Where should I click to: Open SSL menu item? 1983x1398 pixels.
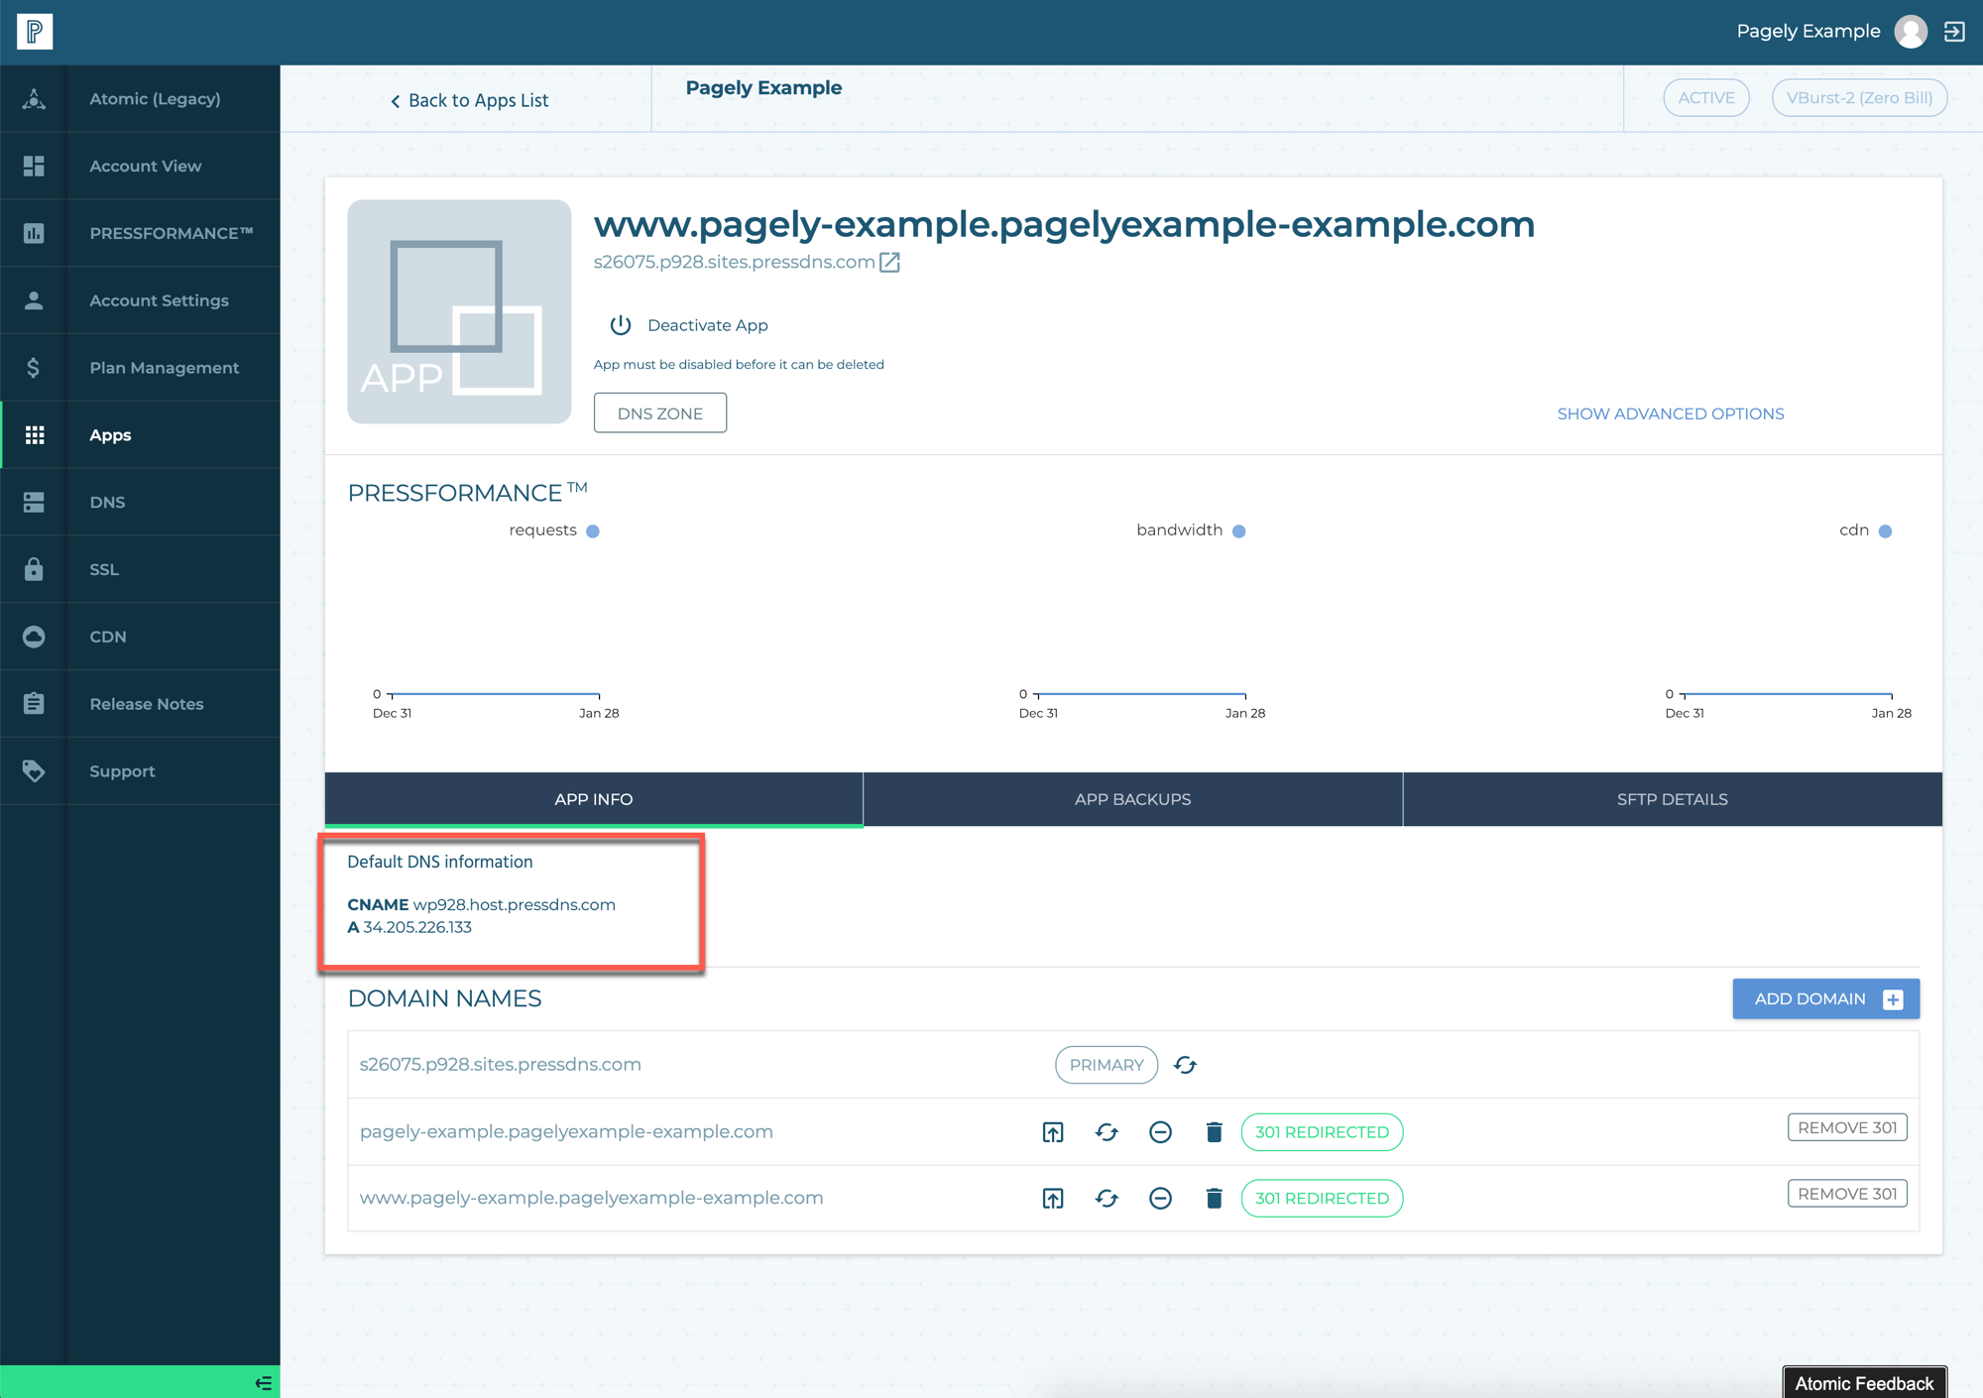tap(104, 569)
